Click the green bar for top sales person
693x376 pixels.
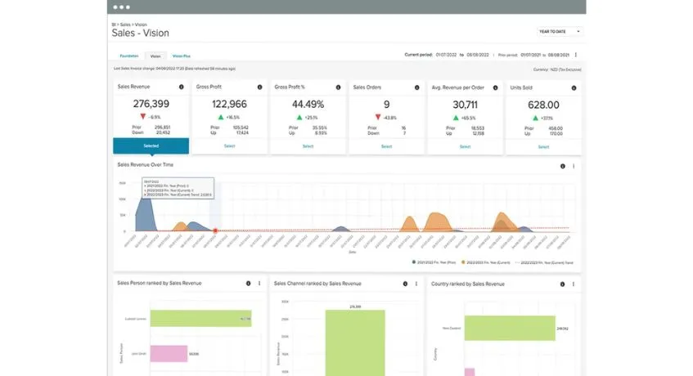pos(200,318)
